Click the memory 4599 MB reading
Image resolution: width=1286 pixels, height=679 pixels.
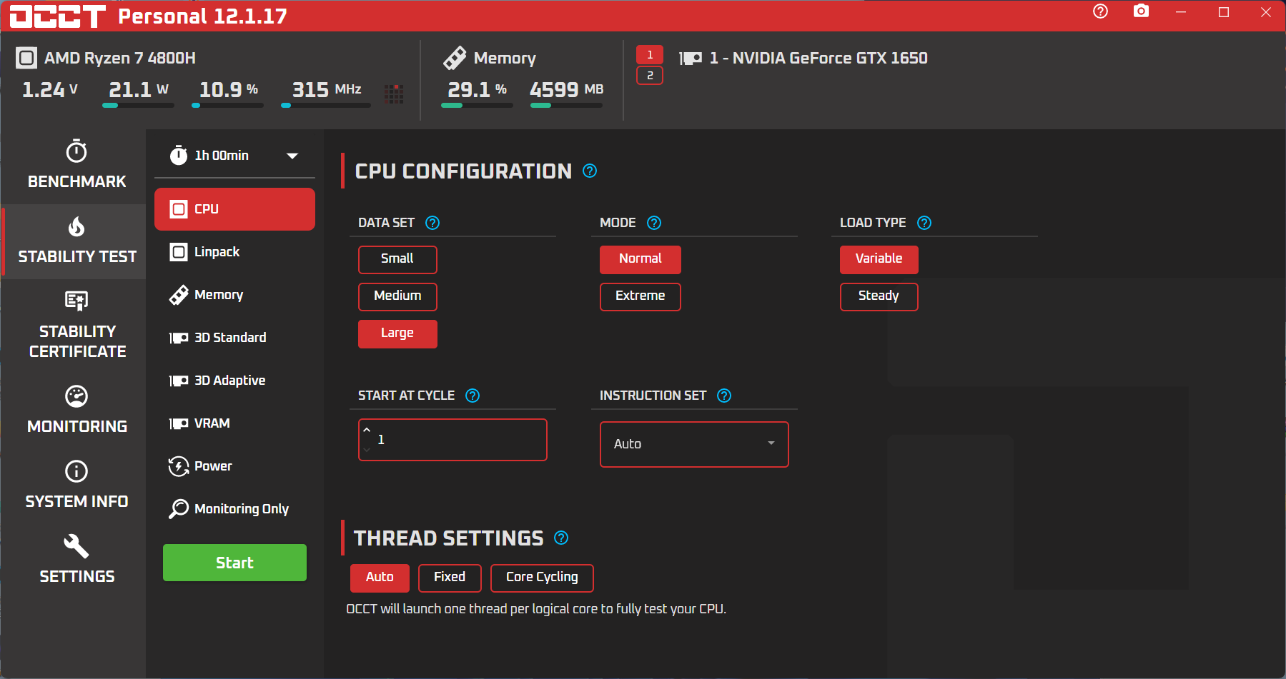pos(567,90)
